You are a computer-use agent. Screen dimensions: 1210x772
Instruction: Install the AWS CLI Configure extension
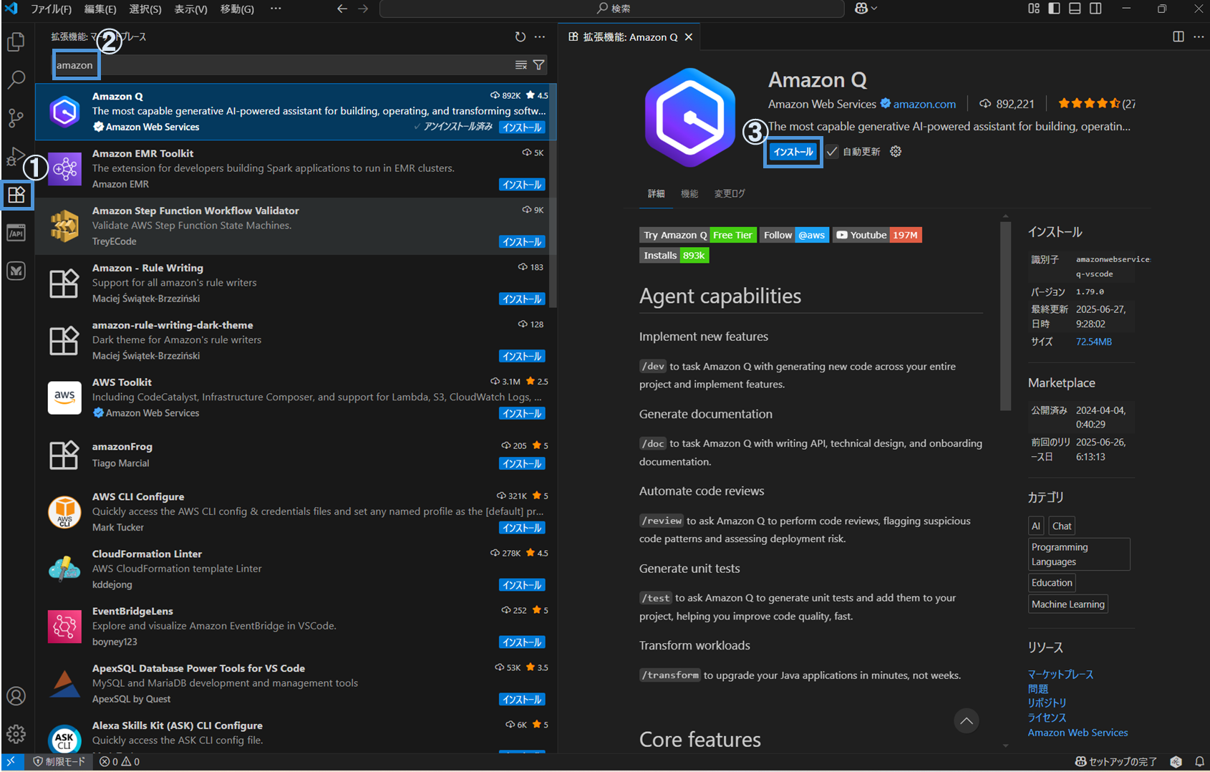coord(522,528)
